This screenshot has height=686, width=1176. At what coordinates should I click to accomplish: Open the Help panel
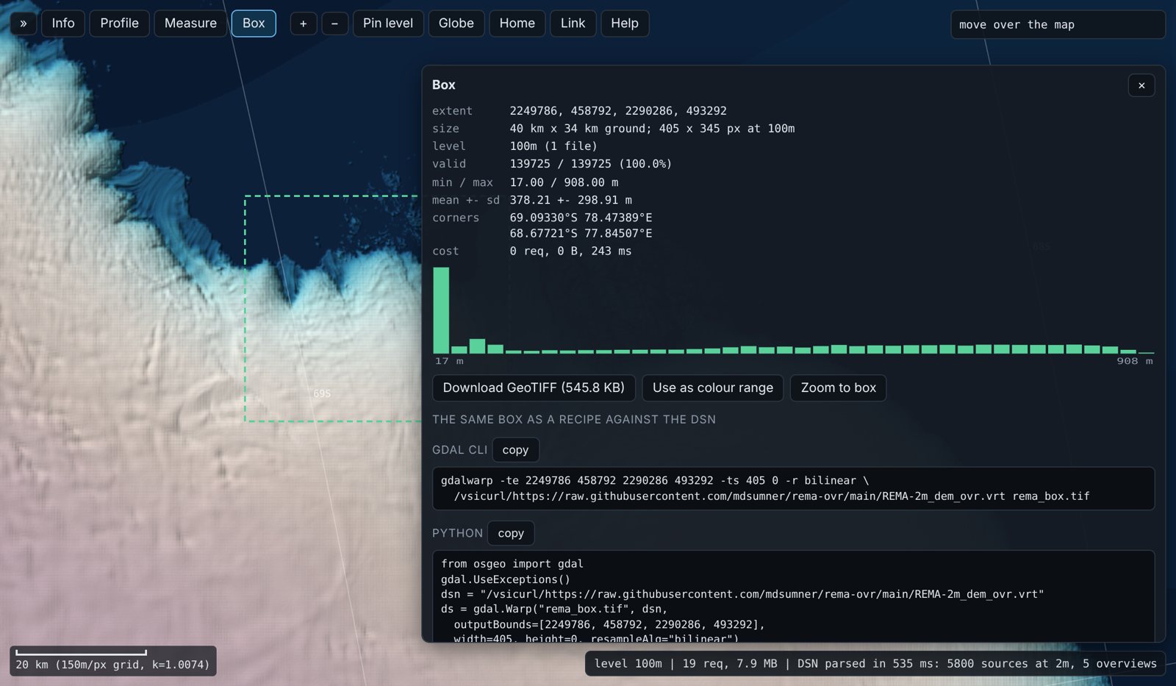[625, 24]
